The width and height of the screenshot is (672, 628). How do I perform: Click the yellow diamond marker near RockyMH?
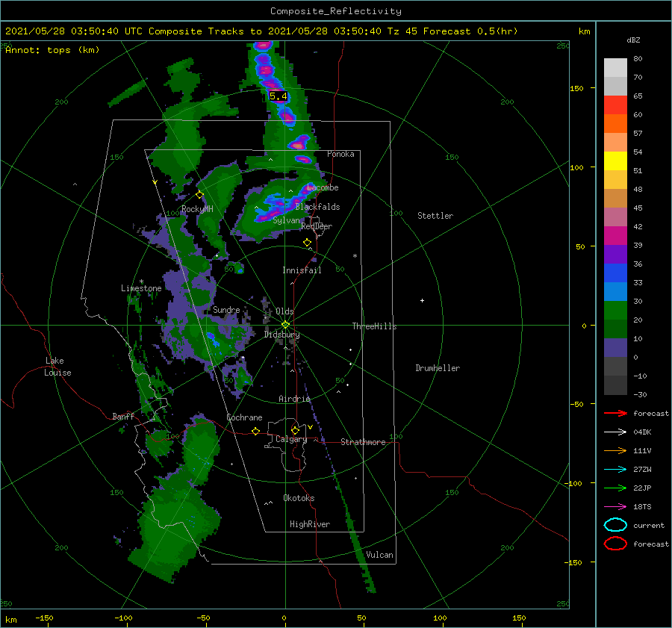pyautogui.click(x=199, y=195)
